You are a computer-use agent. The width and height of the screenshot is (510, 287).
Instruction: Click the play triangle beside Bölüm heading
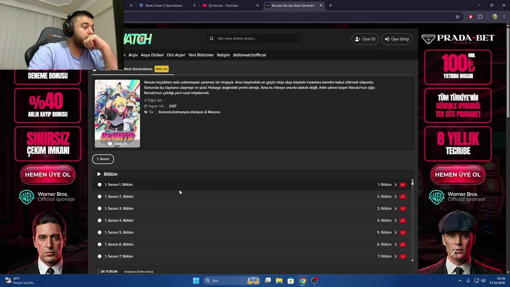pos(99,174)
